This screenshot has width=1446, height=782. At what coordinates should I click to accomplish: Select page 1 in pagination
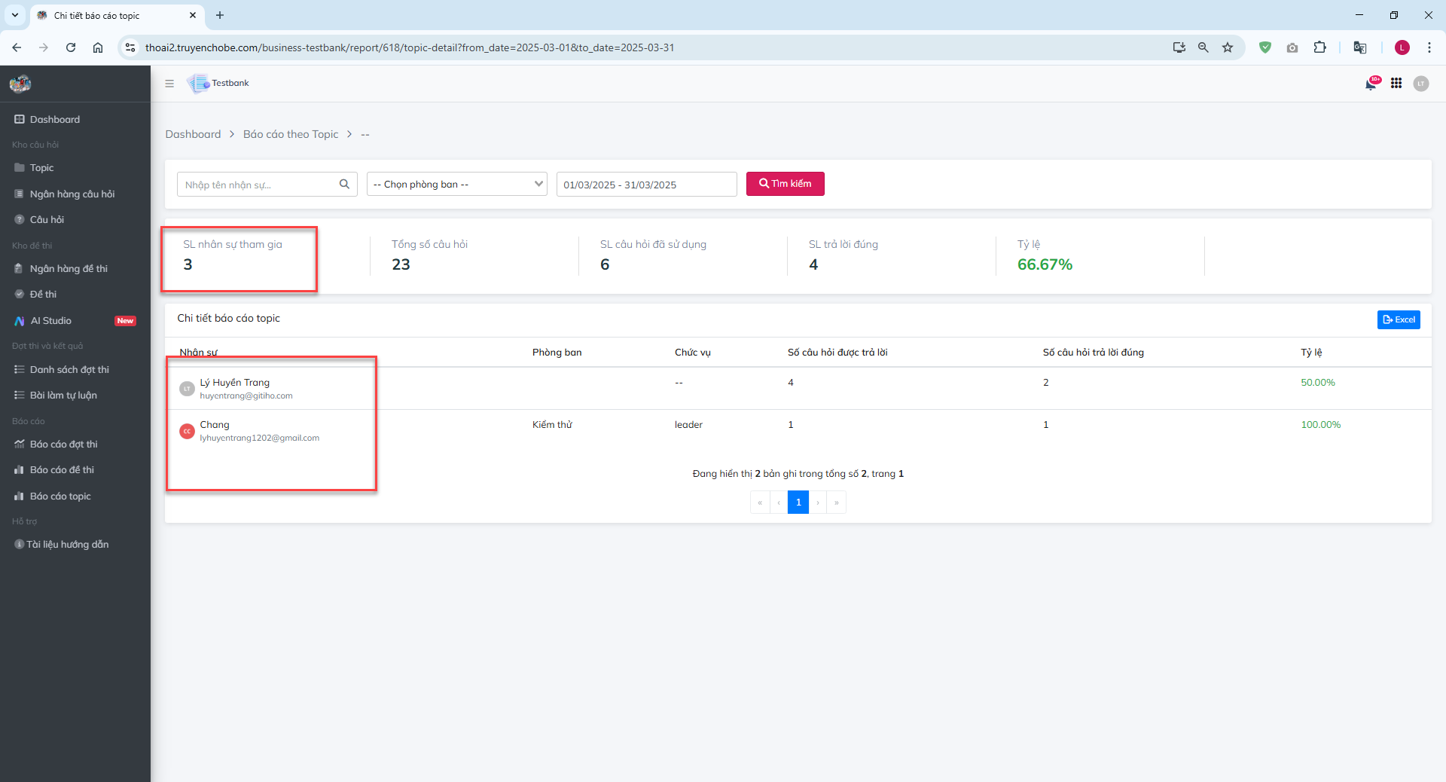[x=798, y=502]
